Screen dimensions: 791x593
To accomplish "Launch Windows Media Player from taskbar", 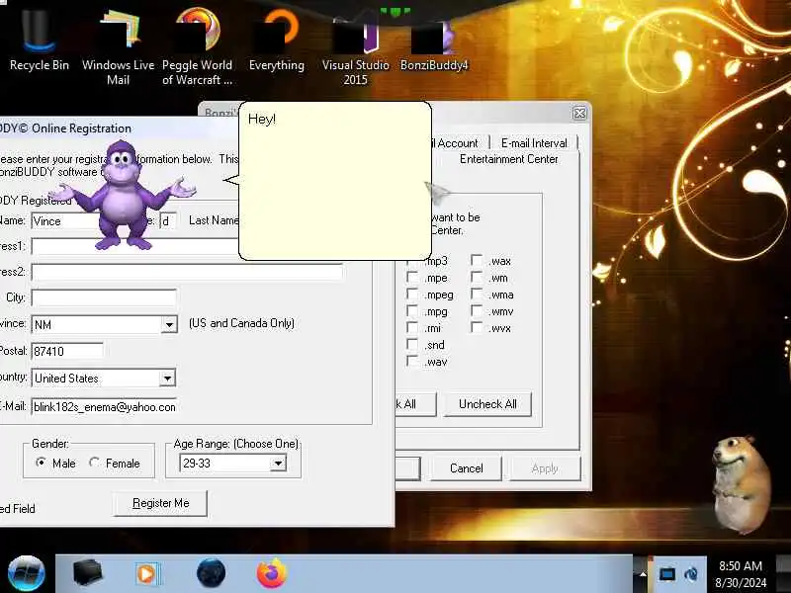I will click(x=147, y=574).
